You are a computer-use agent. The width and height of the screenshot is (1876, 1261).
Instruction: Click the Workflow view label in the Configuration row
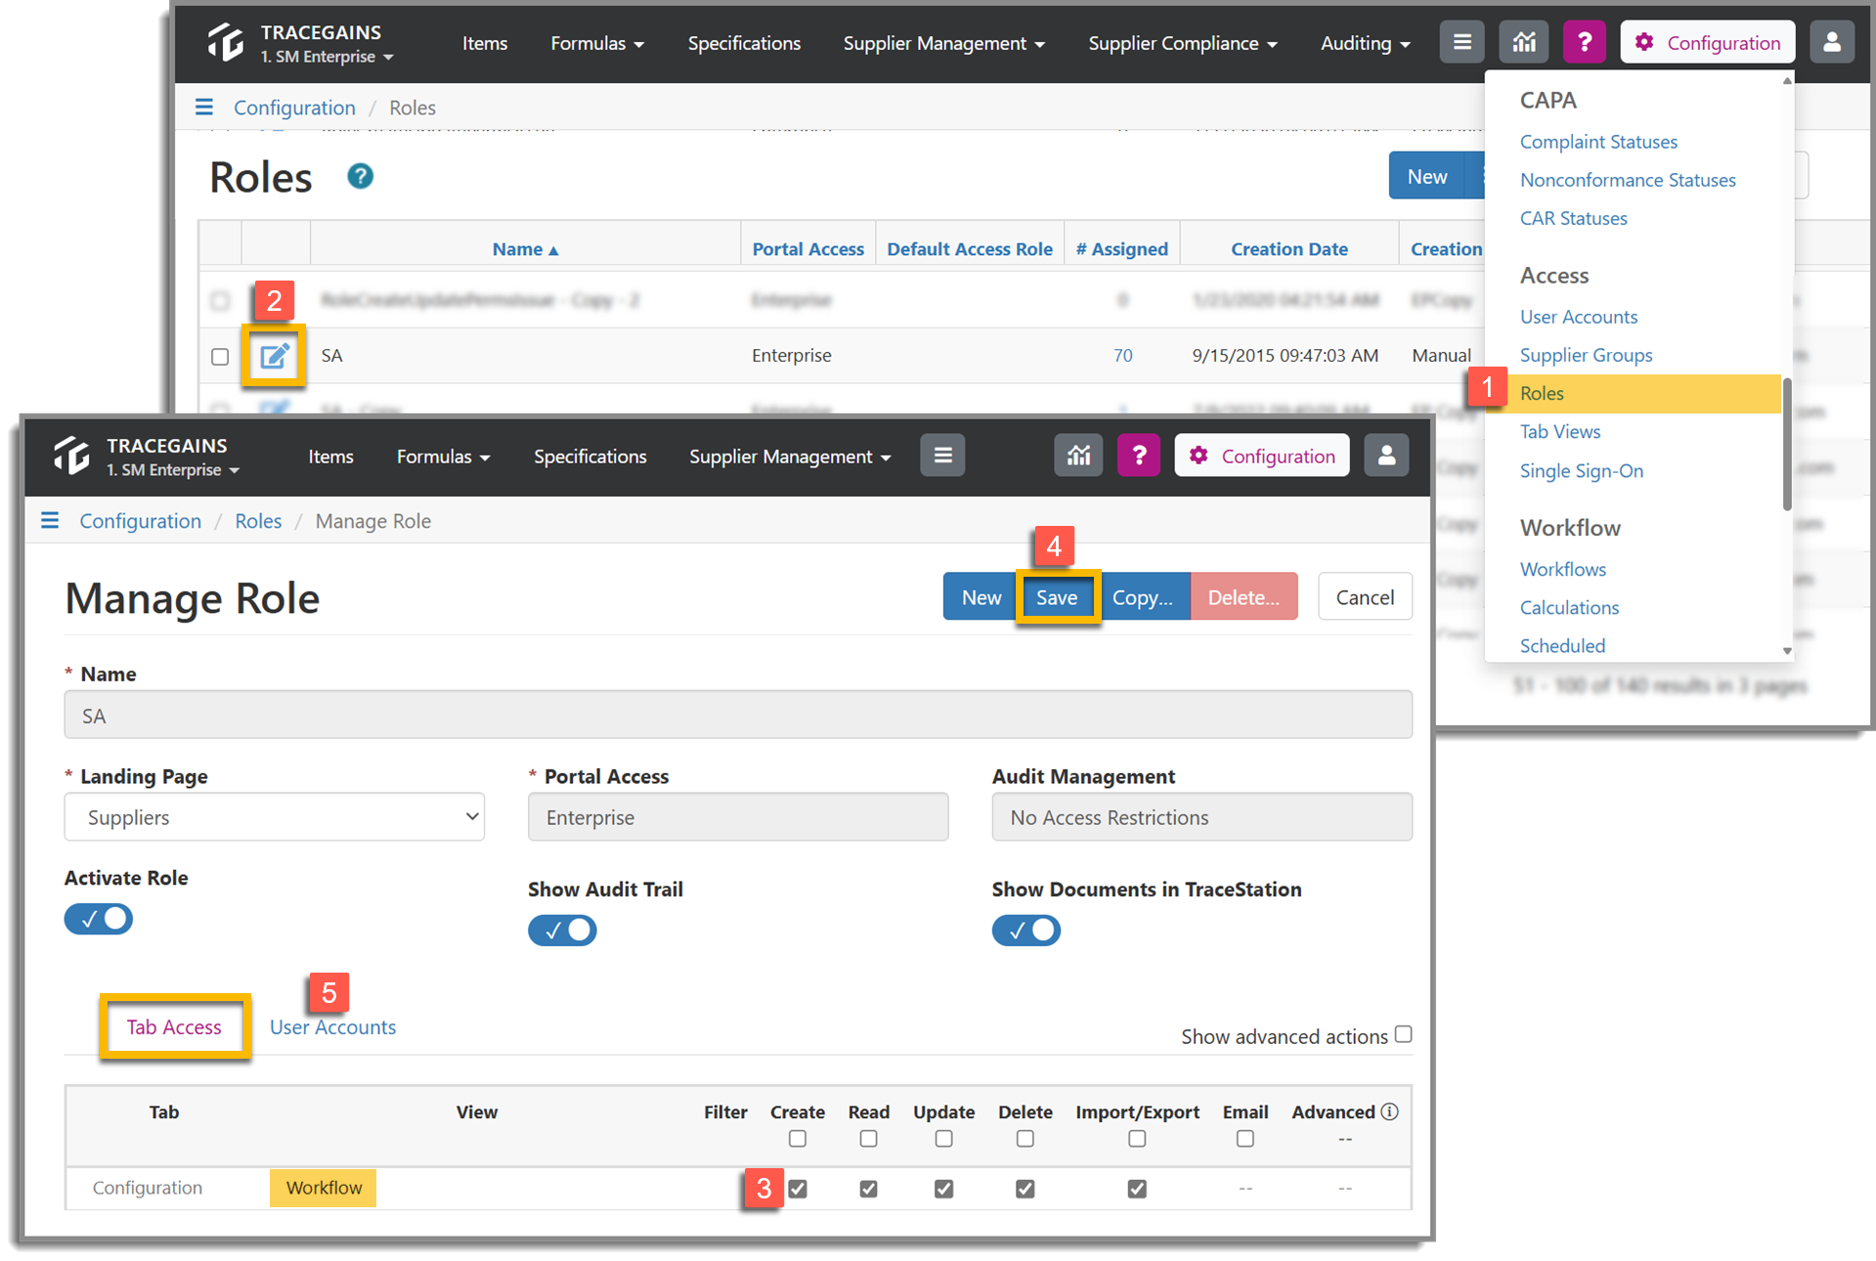click(324, 1188)
